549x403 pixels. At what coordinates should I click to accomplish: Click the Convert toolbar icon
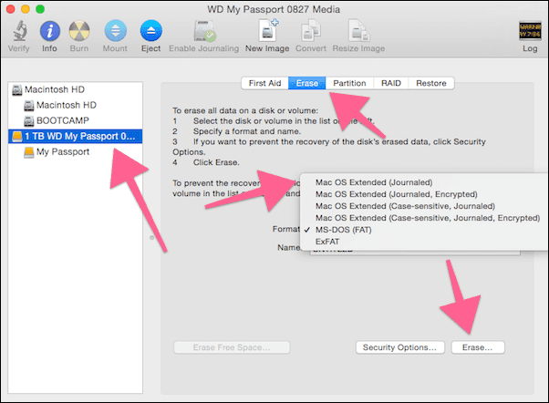click(311, 30)
